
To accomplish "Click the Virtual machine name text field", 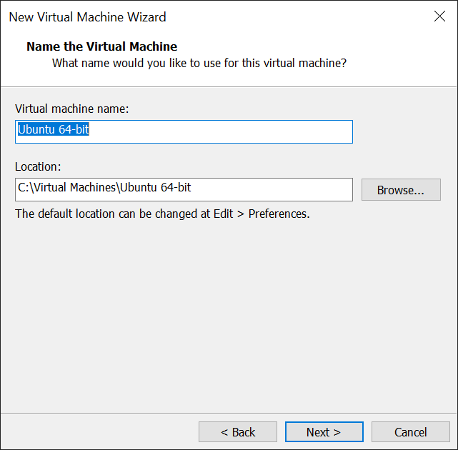I will (184, 131).
